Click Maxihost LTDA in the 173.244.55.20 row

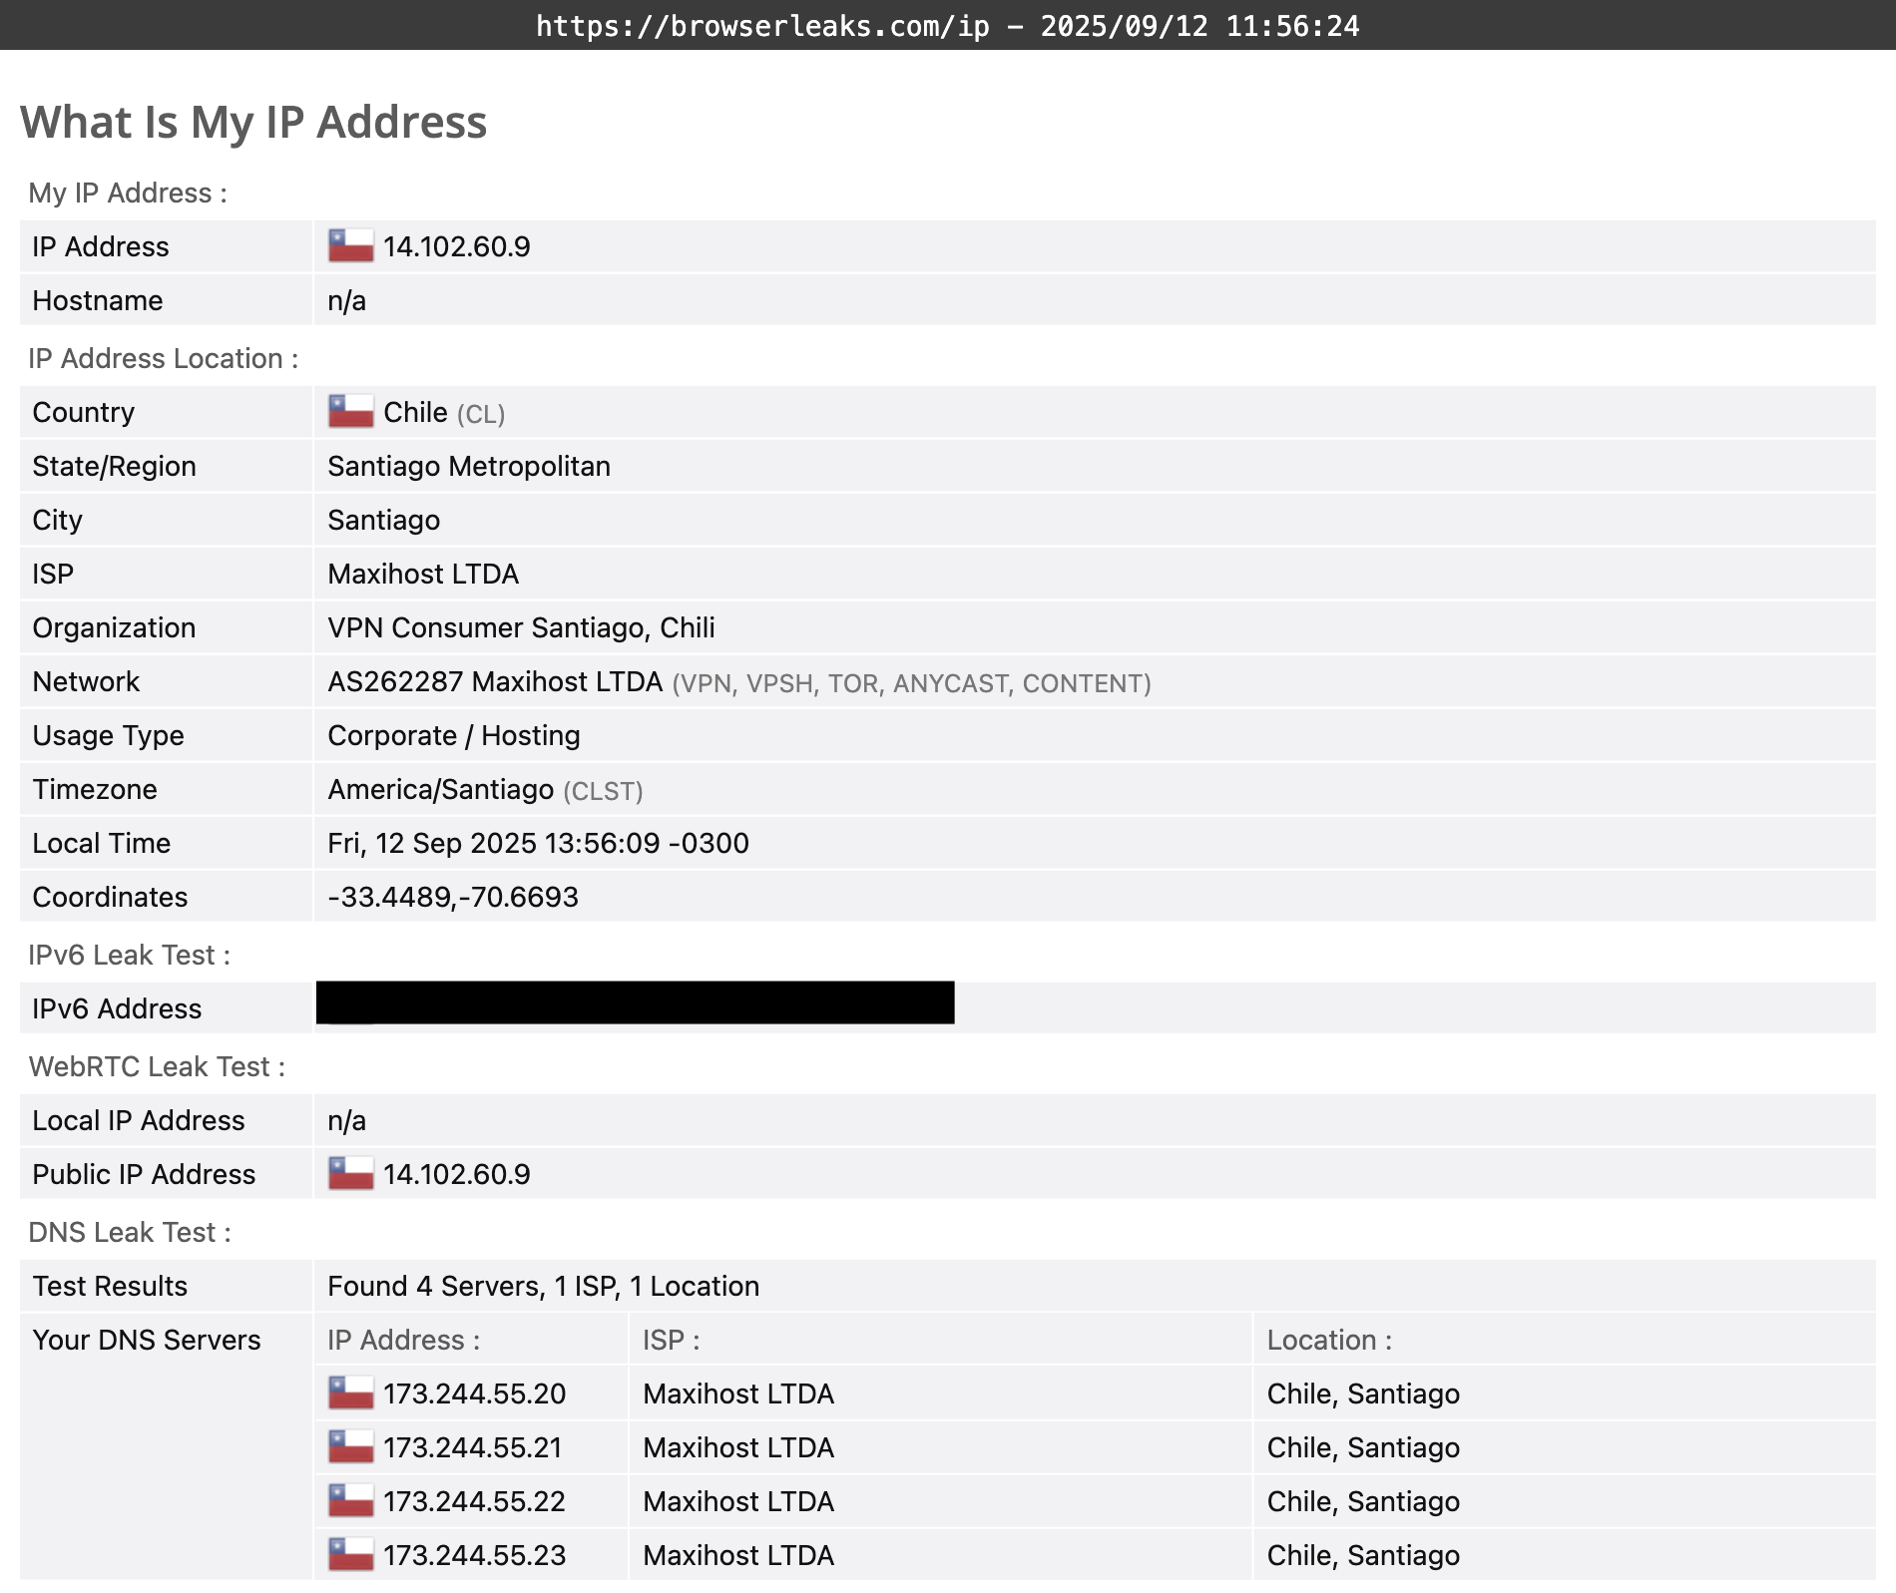point(738,1394)
